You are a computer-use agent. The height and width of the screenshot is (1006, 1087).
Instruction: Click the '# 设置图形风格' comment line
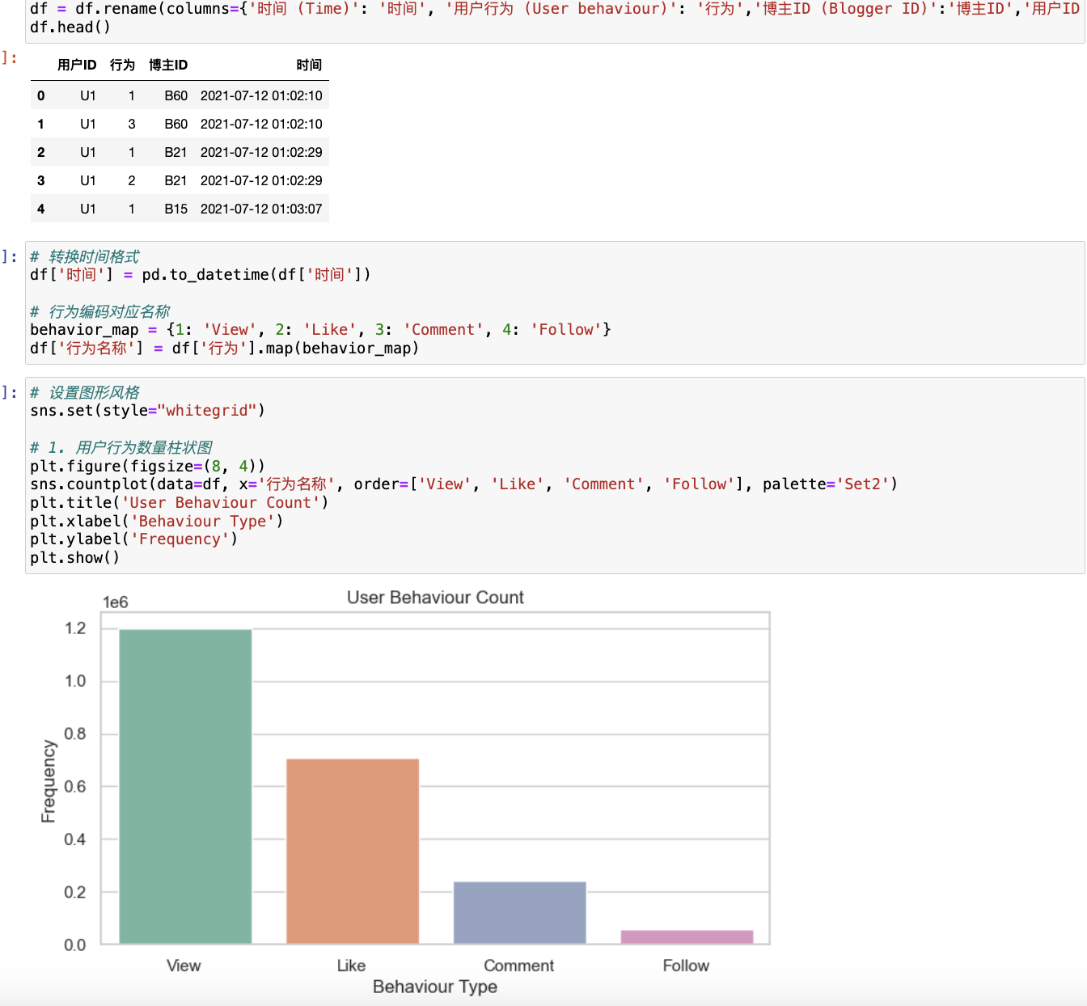click(85, 393)
